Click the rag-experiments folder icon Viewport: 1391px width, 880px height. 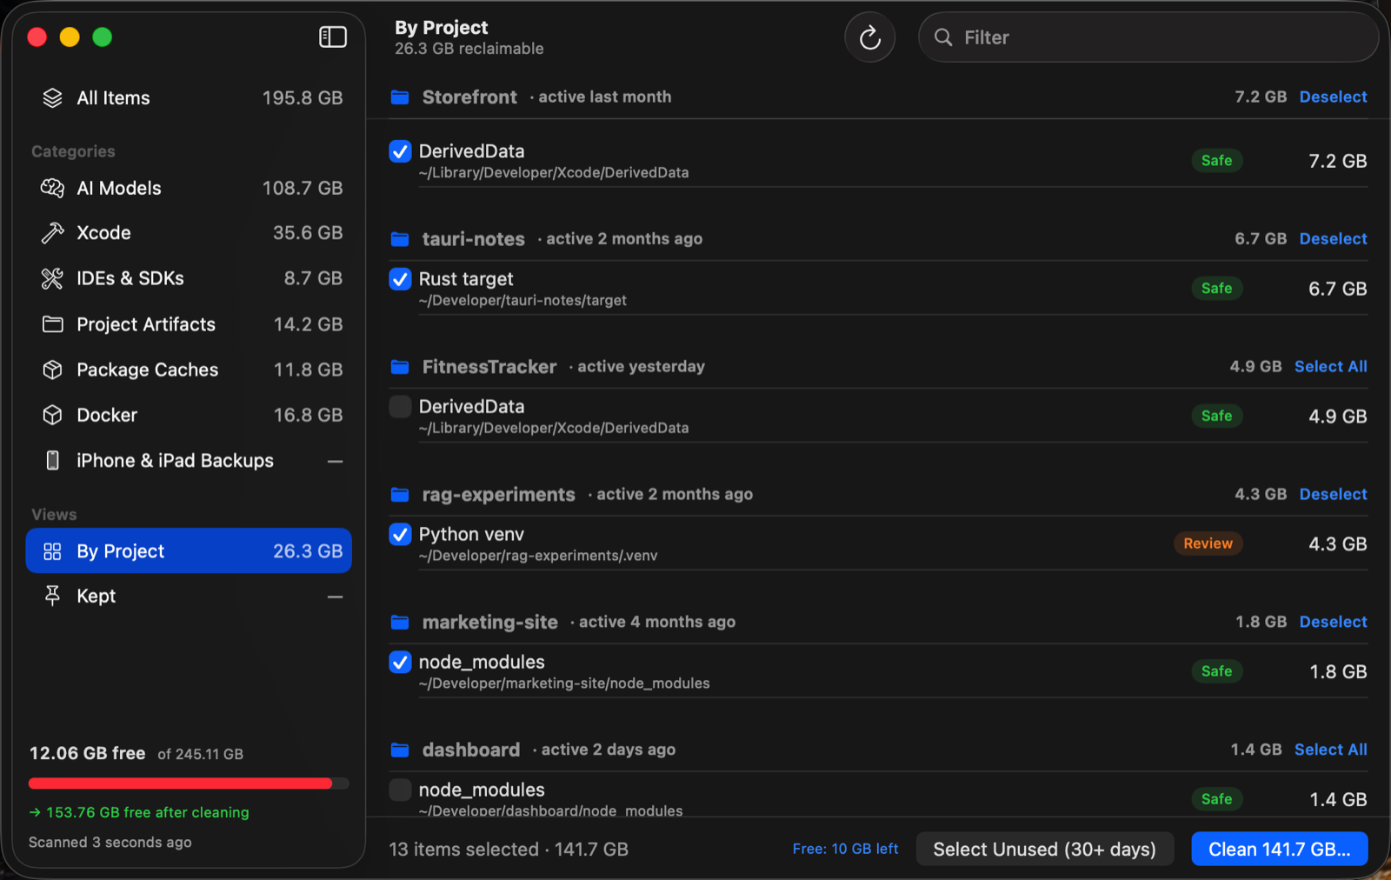point(400,494)
